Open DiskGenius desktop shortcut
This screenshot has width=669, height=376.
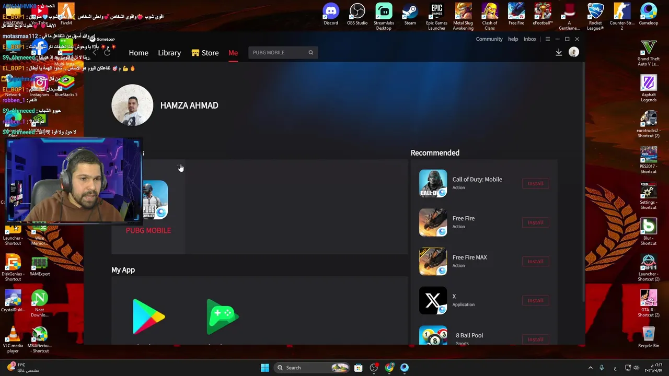click(x=13, y=268)
